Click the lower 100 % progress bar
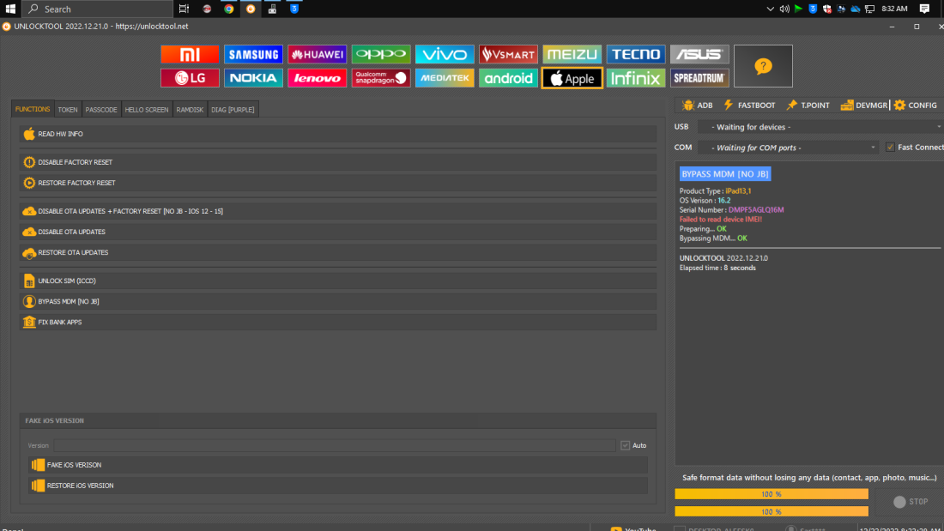 click(x=772, y=512)
